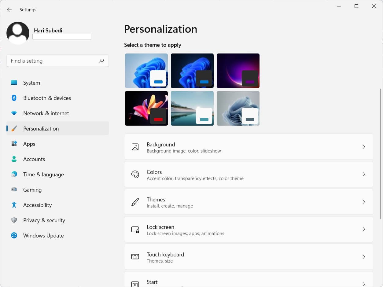The image size is (383, 287).
Task: Apply the Windows dark theme preview
Action: point(192,71)
